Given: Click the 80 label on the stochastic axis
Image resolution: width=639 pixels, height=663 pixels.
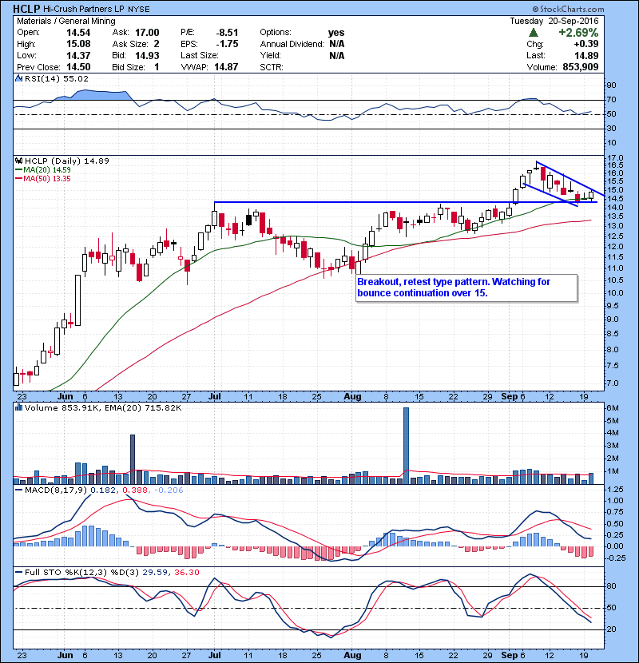Looking at the screenshot, I should tap(612, 586).
